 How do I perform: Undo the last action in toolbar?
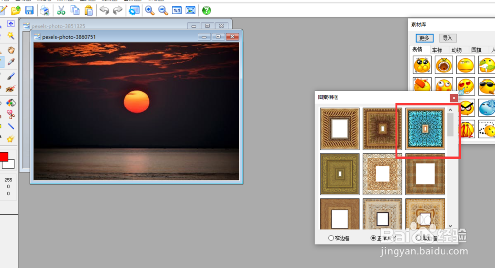104,11
